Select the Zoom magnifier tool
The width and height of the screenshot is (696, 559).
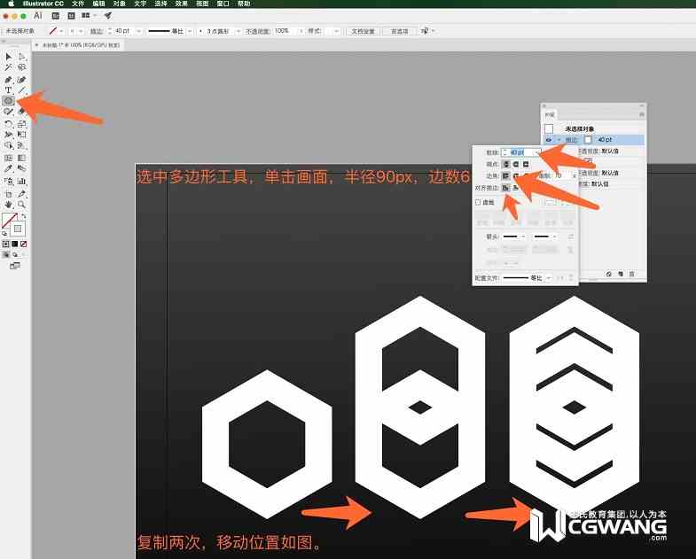(22, 205)
